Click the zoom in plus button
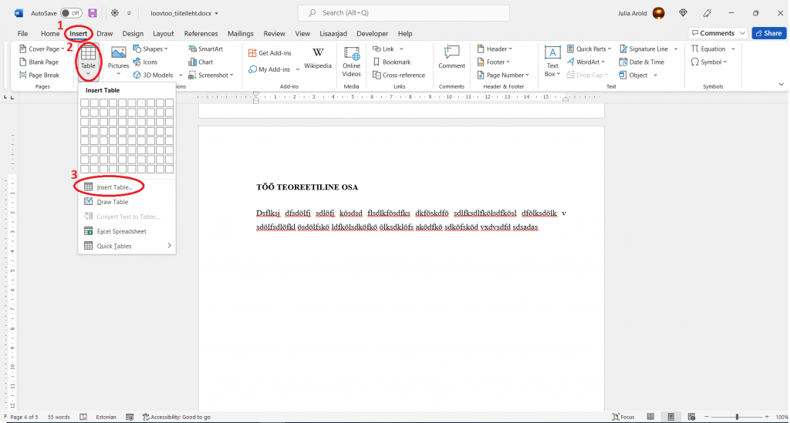Viewport: 790px width, 423px height. click(x=767, y=417)
